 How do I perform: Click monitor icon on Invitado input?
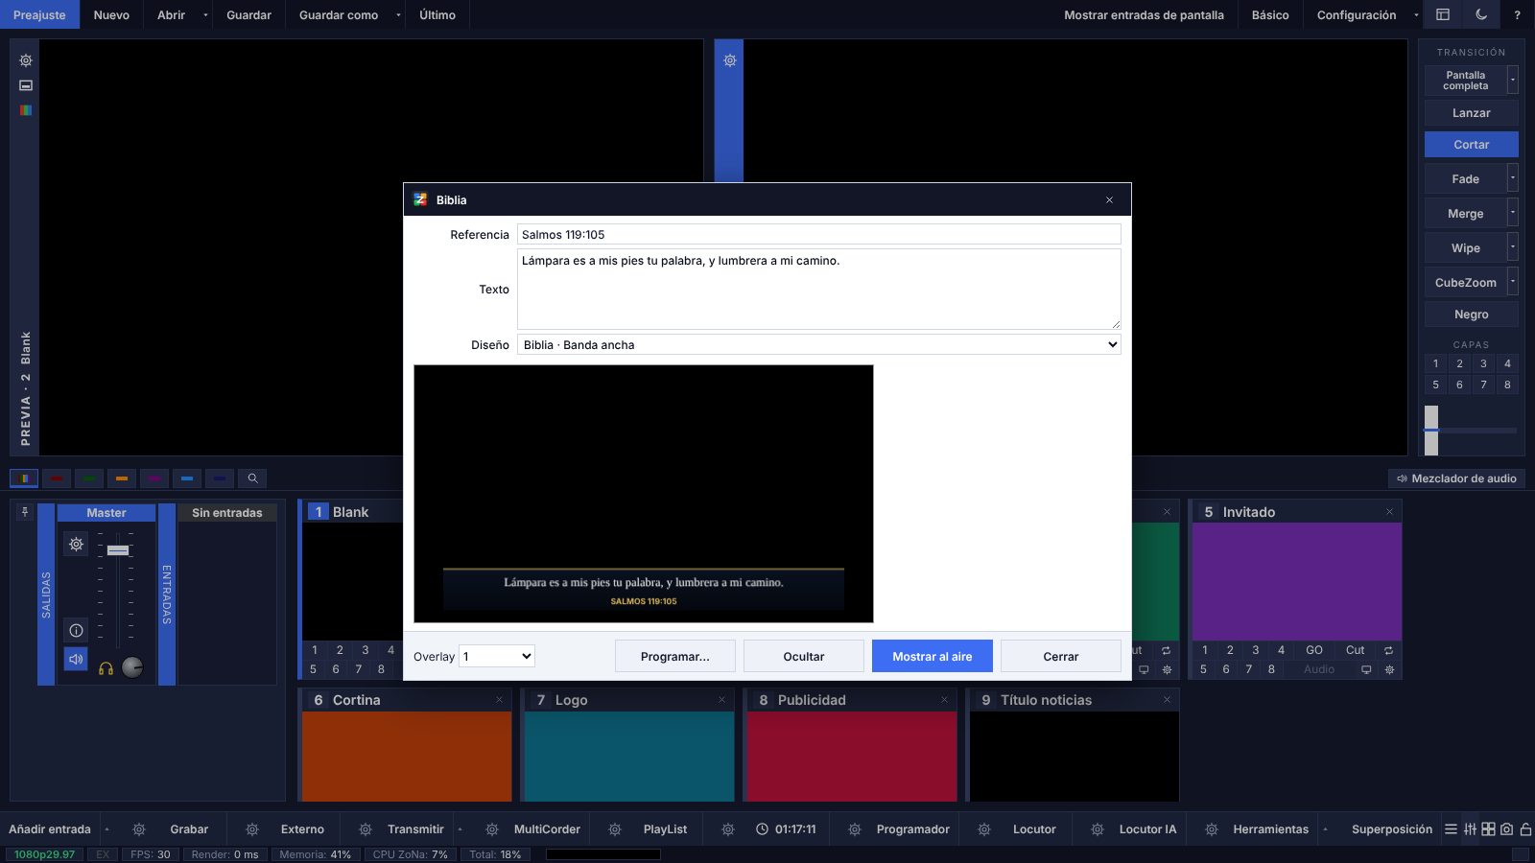click(1366, 669)
